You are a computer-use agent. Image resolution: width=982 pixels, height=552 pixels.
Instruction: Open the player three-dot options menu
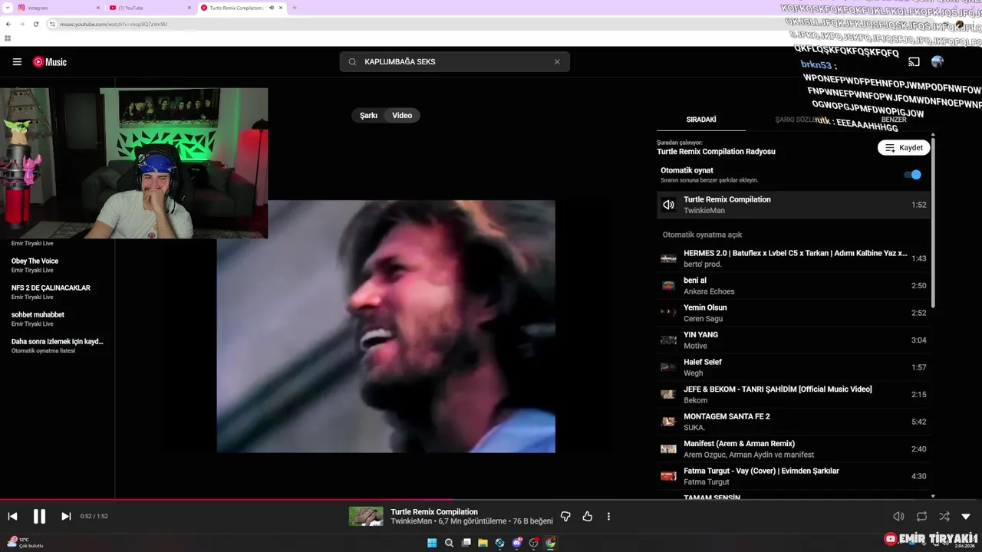(608, 517)
